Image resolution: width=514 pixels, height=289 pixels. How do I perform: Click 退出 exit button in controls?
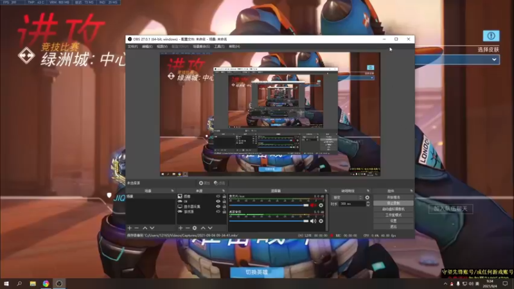pos(393,227)
